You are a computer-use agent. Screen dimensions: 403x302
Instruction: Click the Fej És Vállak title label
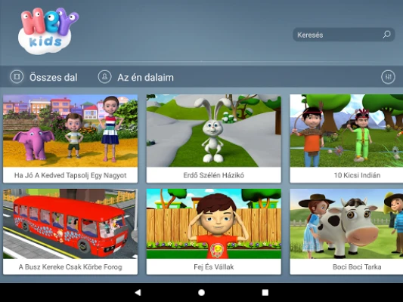click(213, 267)
